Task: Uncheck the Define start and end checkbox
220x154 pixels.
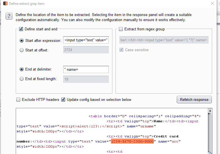Action: 21,29
